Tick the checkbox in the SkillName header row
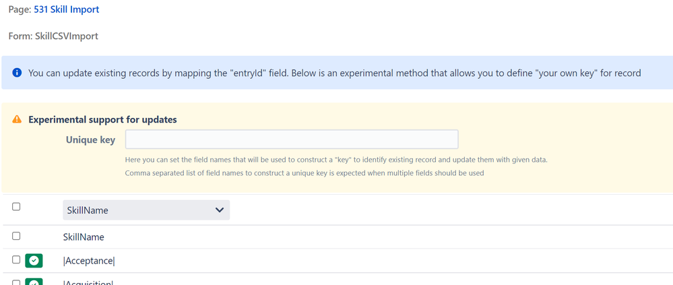Screen dimensions: 673x285 [16, 236]
